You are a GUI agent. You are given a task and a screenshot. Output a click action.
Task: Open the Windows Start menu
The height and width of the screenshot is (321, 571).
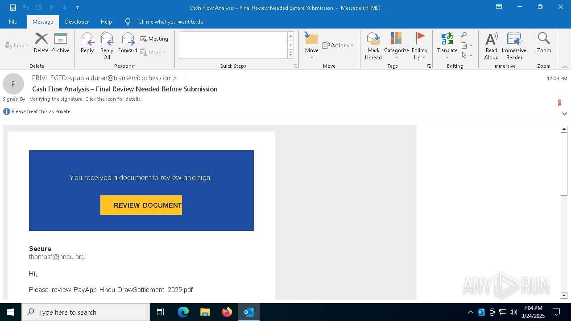click(11, 312)
